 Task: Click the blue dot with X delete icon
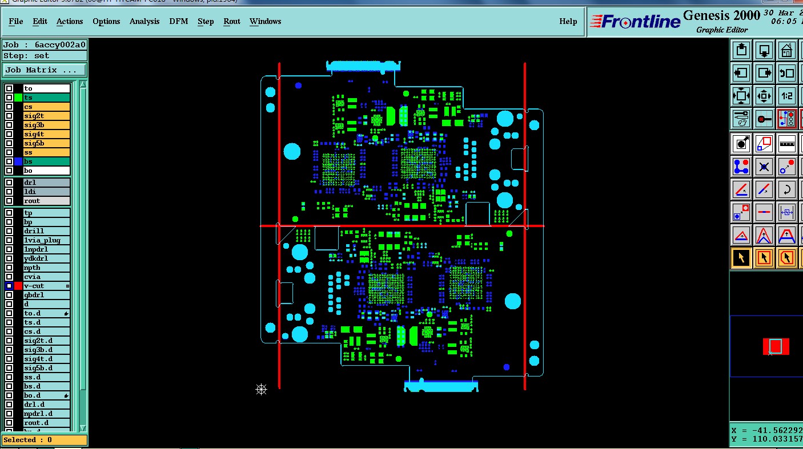coord(764,167)
